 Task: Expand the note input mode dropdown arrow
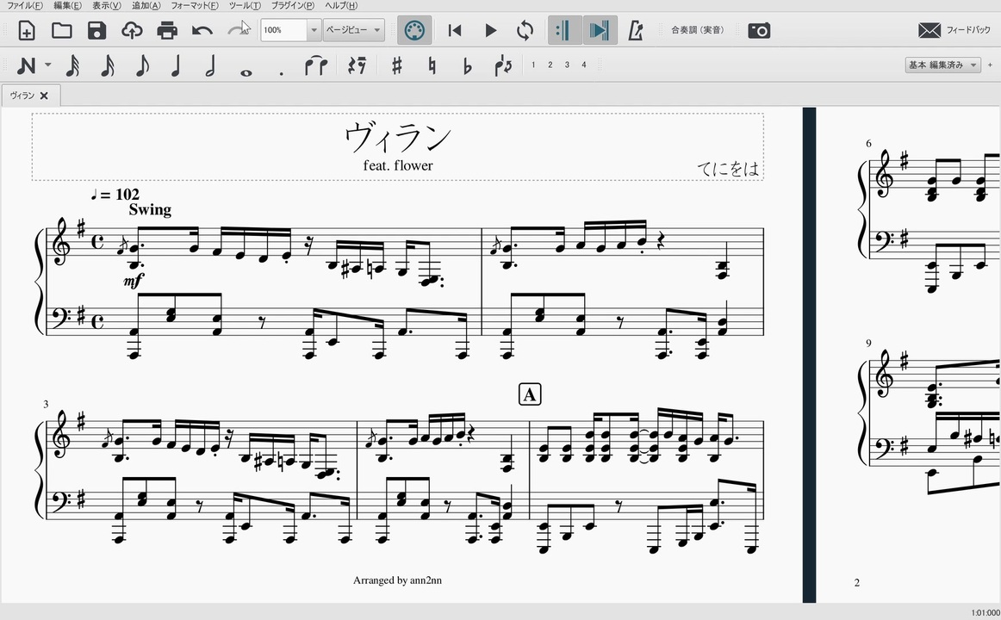(x=48, y=65)
